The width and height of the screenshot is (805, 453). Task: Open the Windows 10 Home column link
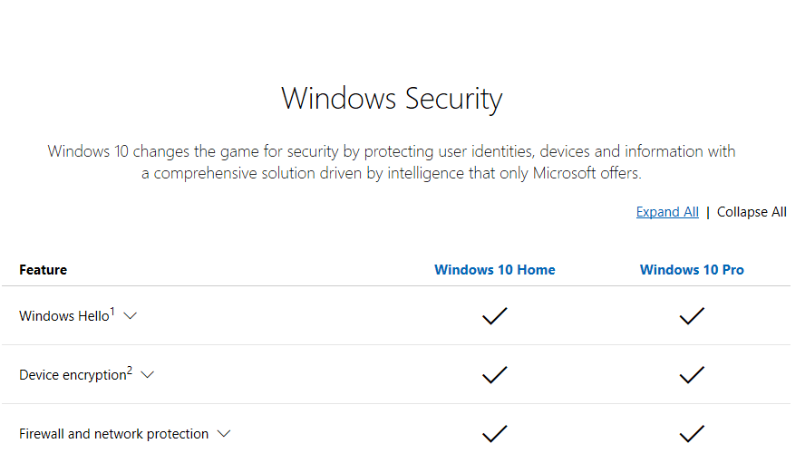tap(494, 270)
